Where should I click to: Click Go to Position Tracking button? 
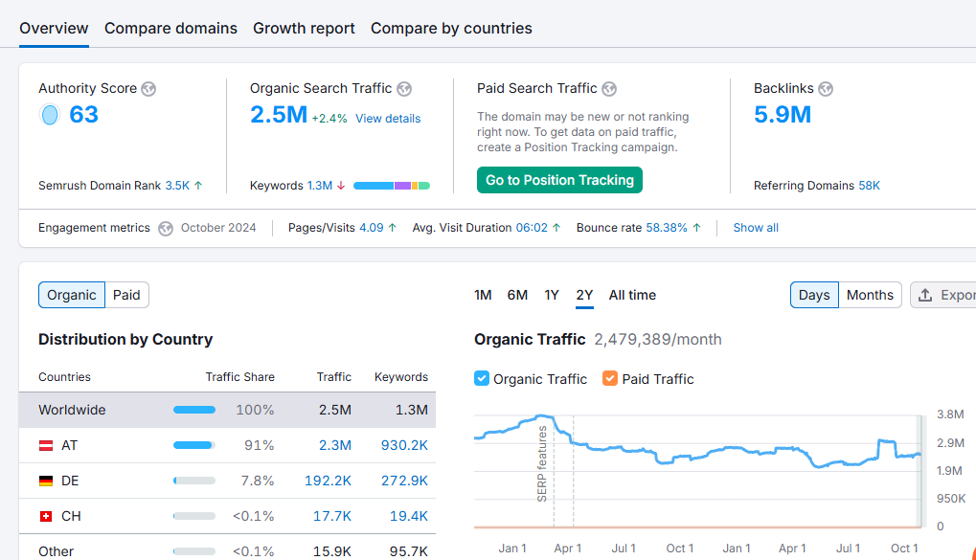[559, 180]
